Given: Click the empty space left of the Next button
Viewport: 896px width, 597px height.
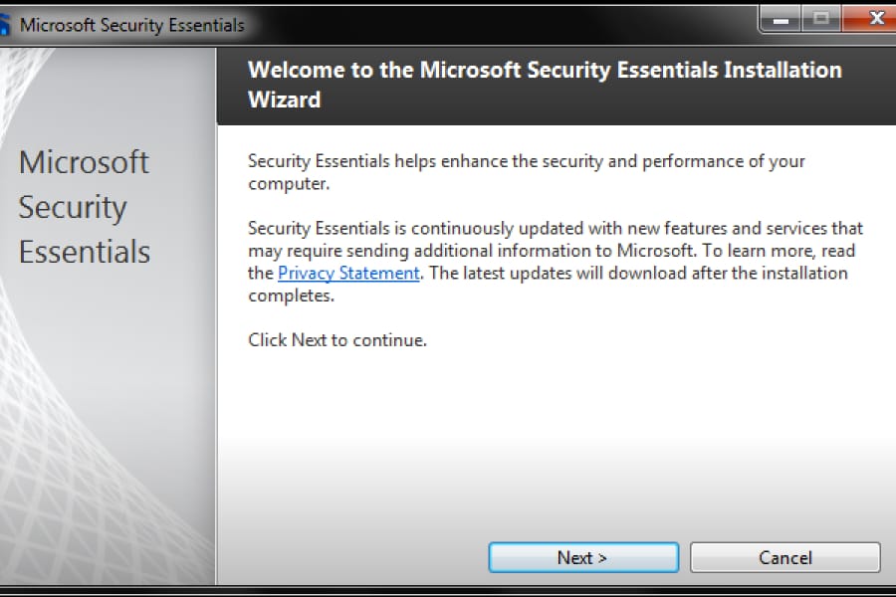Looking at the screenshot, I should click(358, 557).
